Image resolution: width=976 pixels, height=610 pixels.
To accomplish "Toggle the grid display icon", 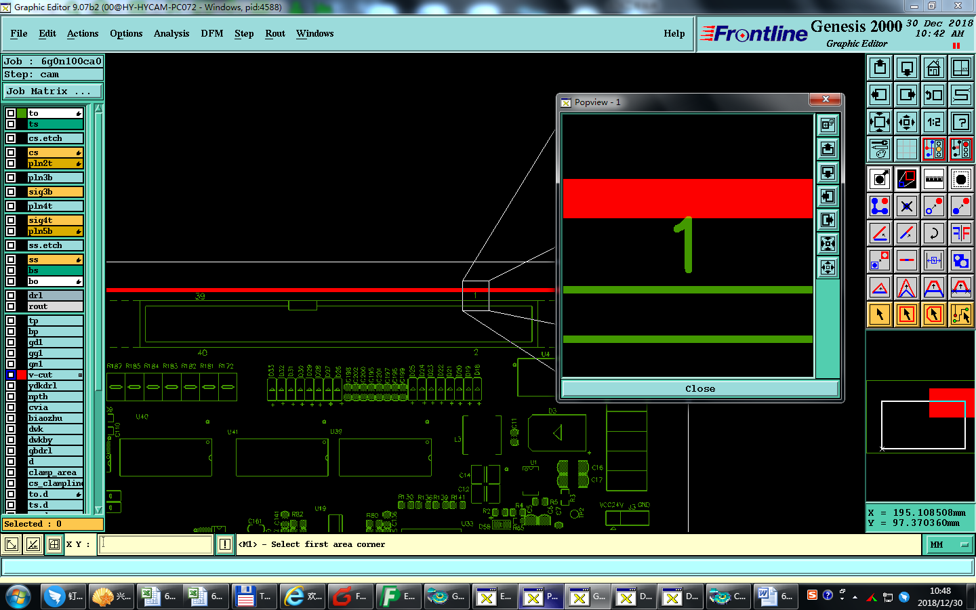I will pyautogui.click(x=907, y=149).
